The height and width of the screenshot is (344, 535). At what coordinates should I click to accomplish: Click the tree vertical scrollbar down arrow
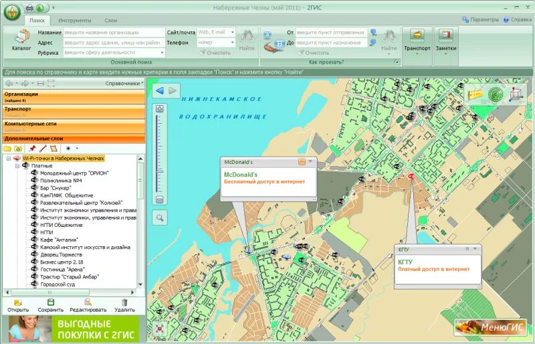(140, 284)
